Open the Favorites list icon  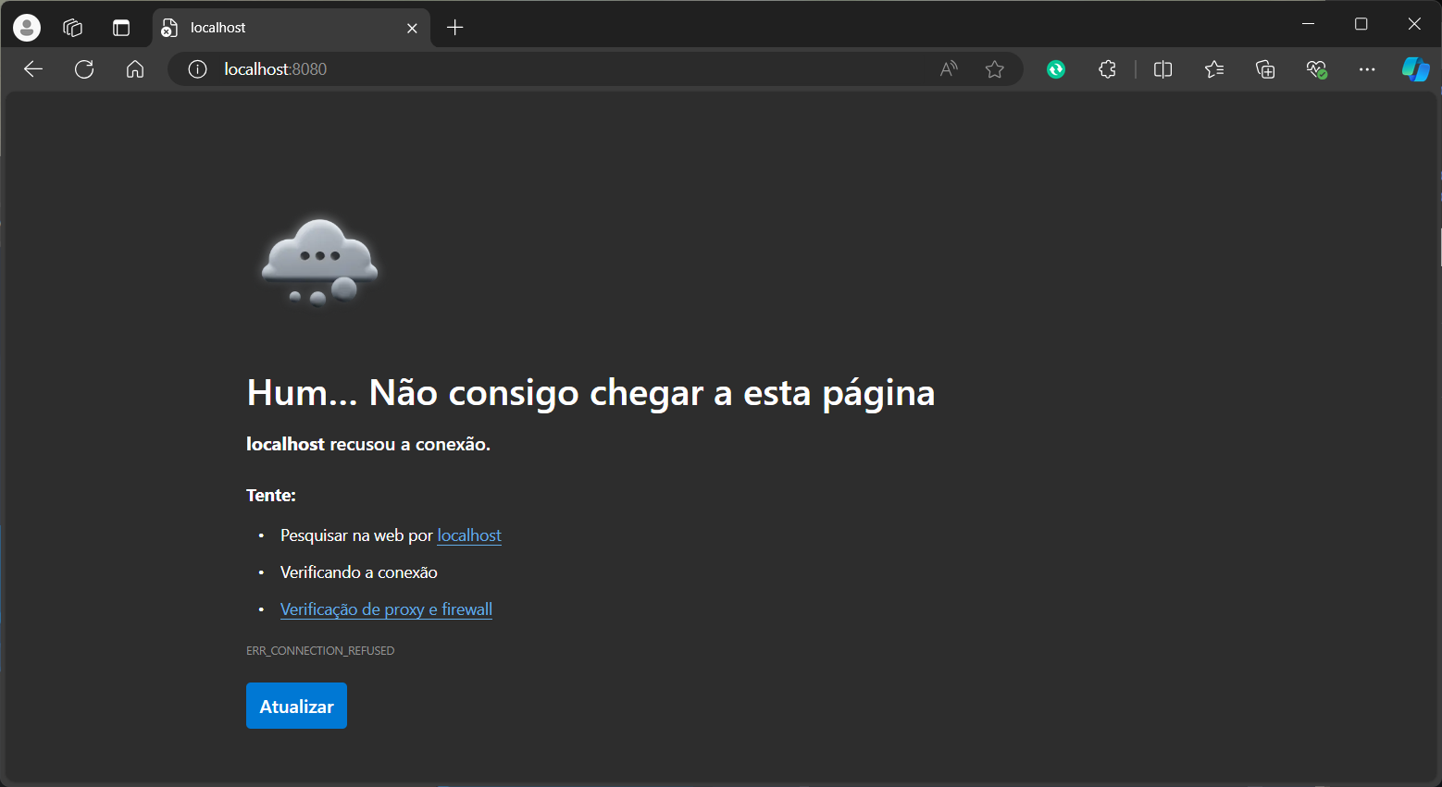pos(1214,69)
